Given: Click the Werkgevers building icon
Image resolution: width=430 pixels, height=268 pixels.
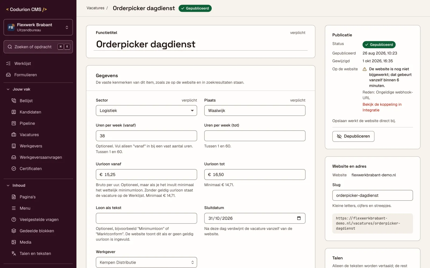Looking at the screenshot, I should (x=14, y=146).
